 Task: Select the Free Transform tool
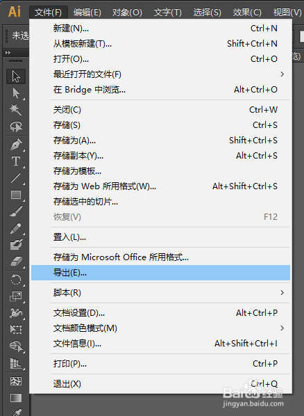(x=16, y=329)
